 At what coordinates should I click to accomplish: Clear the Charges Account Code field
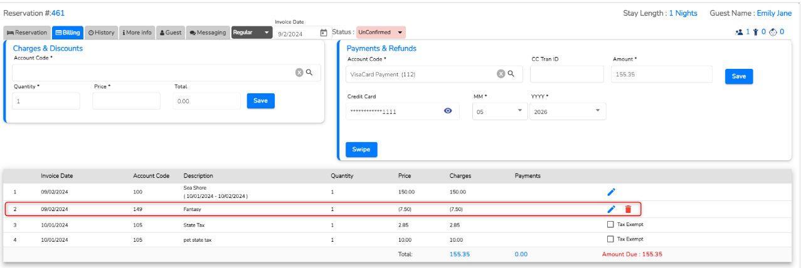click(299, 73)
